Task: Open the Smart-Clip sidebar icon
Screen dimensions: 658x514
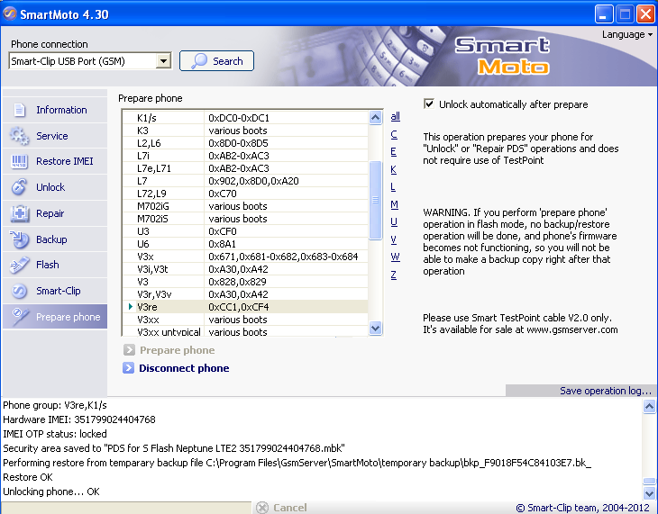Action: click(19, 291)
